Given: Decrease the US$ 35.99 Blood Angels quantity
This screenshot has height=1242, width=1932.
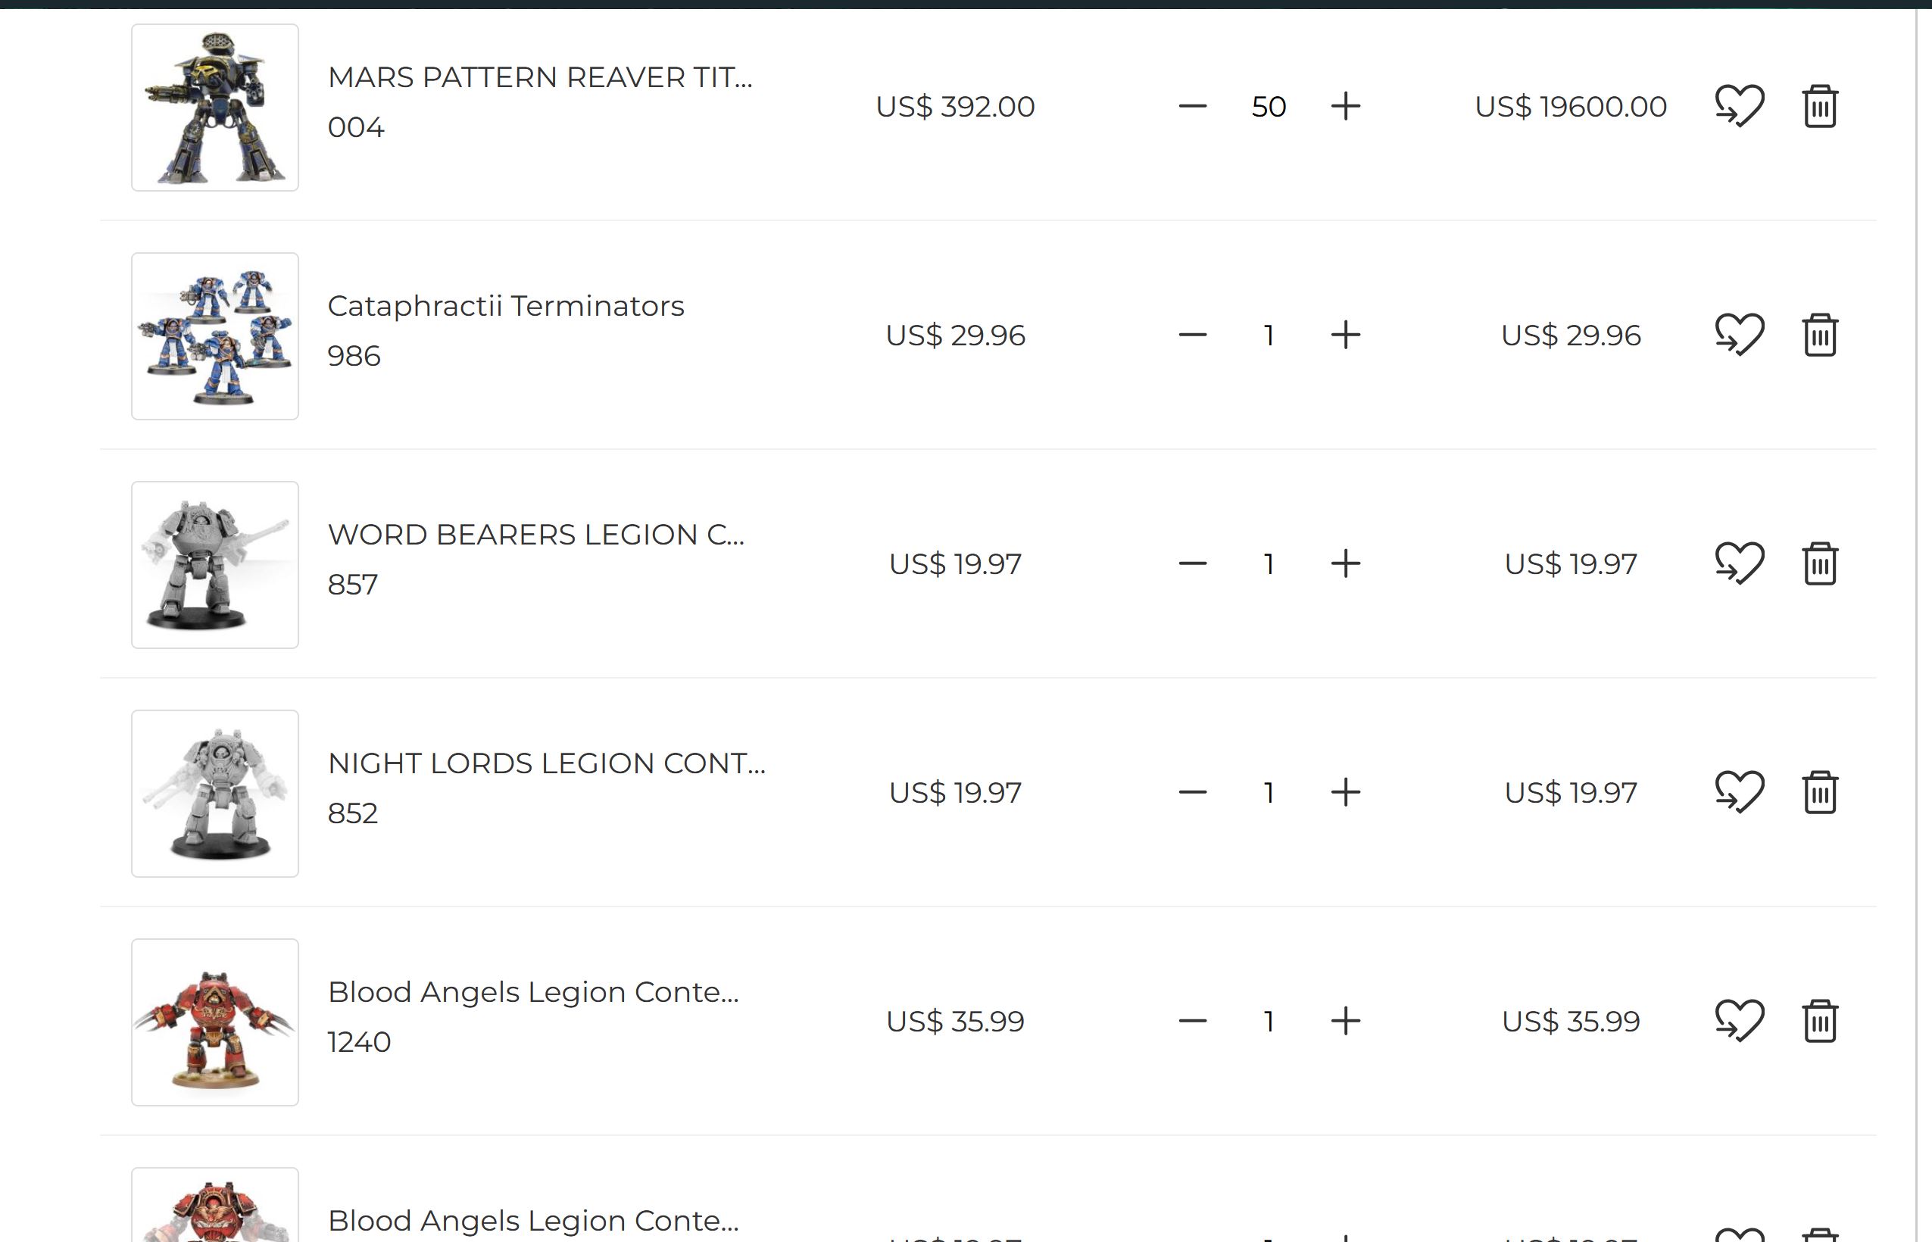Looking at the screenshot, I should (x=1192, y=1021).
